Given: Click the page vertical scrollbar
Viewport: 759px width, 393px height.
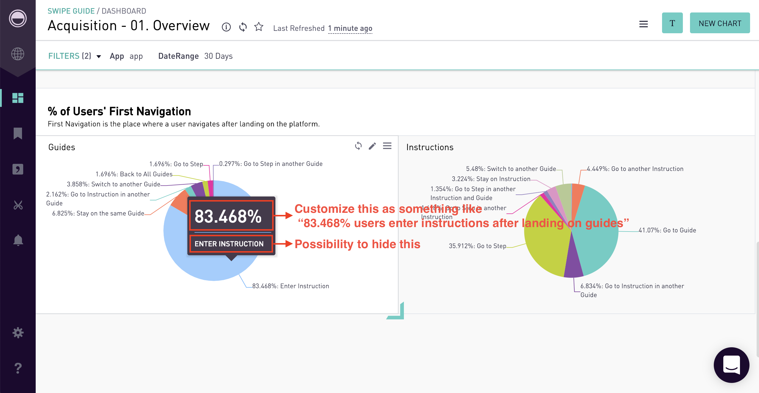Looking at the screenshot, I should point(757,299).
